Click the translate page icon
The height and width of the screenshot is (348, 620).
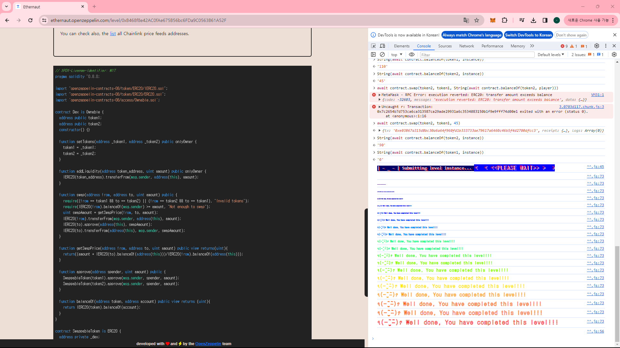tap(466, 20)
